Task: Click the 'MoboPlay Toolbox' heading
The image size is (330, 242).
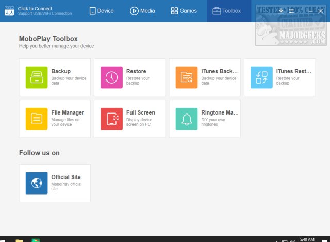Action: [48, 39]
